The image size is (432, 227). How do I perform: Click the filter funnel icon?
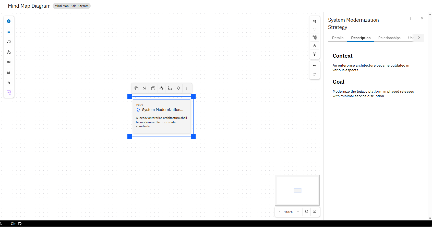315,29
